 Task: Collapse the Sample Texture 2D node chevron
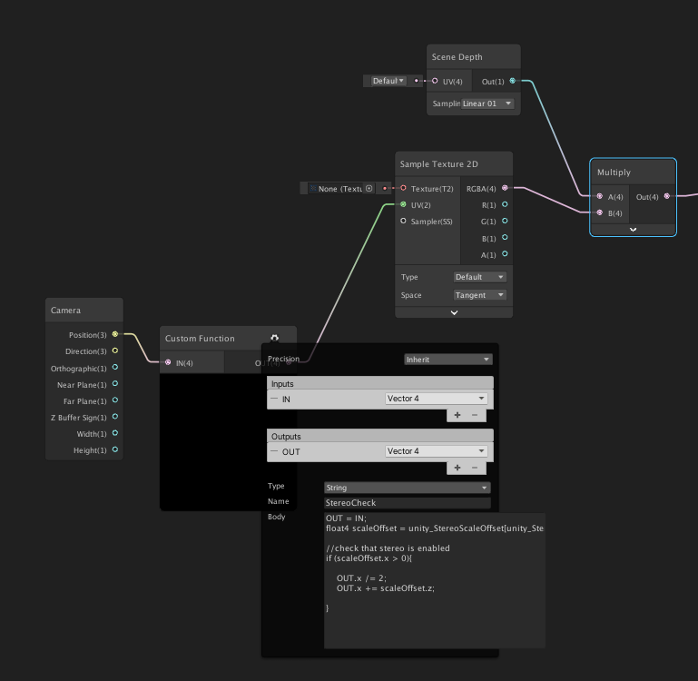(454, 312)
